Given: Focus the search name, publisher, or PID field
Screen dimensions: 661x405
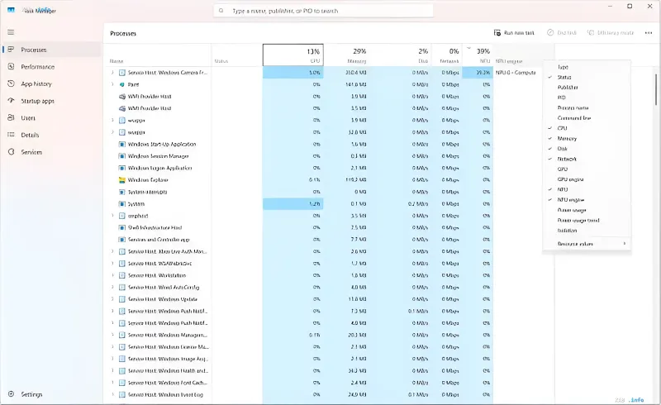Looking at the screenshot, I should click(323, 11).
